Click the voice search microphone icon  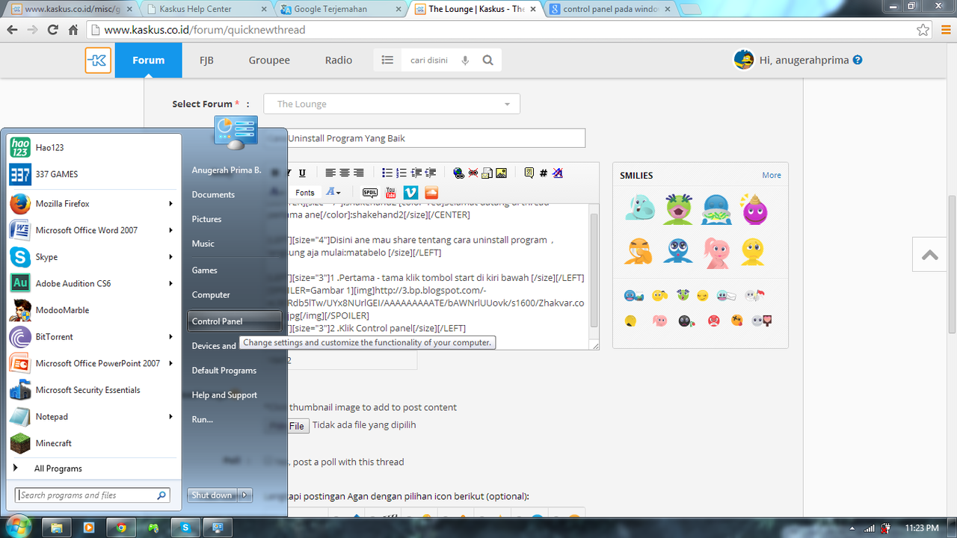(x=465, y=61)
